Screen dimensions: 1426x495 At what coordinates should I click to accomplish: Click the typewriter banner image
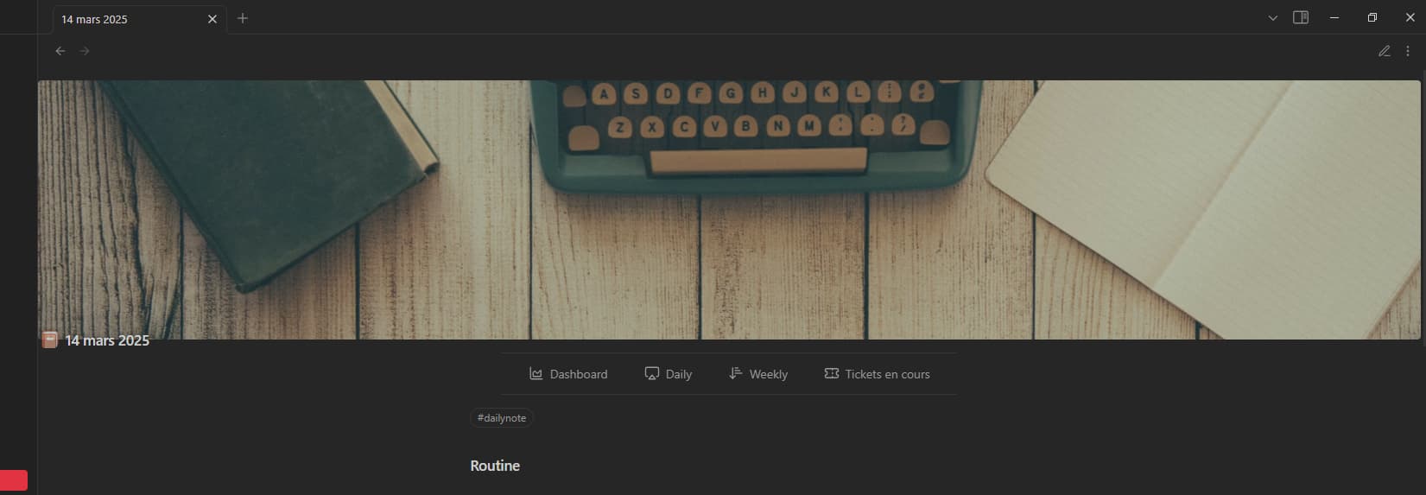729,210
